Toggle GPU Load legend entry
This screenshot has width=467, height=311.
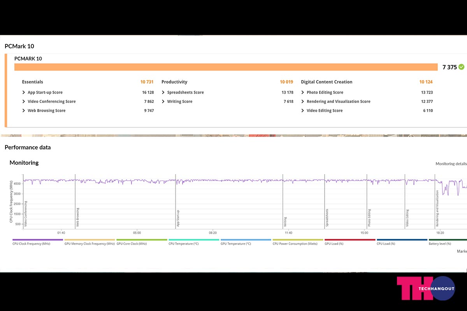pos(350,242)
